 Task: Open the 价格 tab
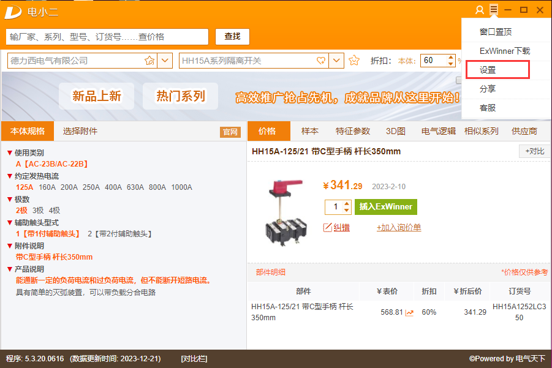[x=269, y=131]
